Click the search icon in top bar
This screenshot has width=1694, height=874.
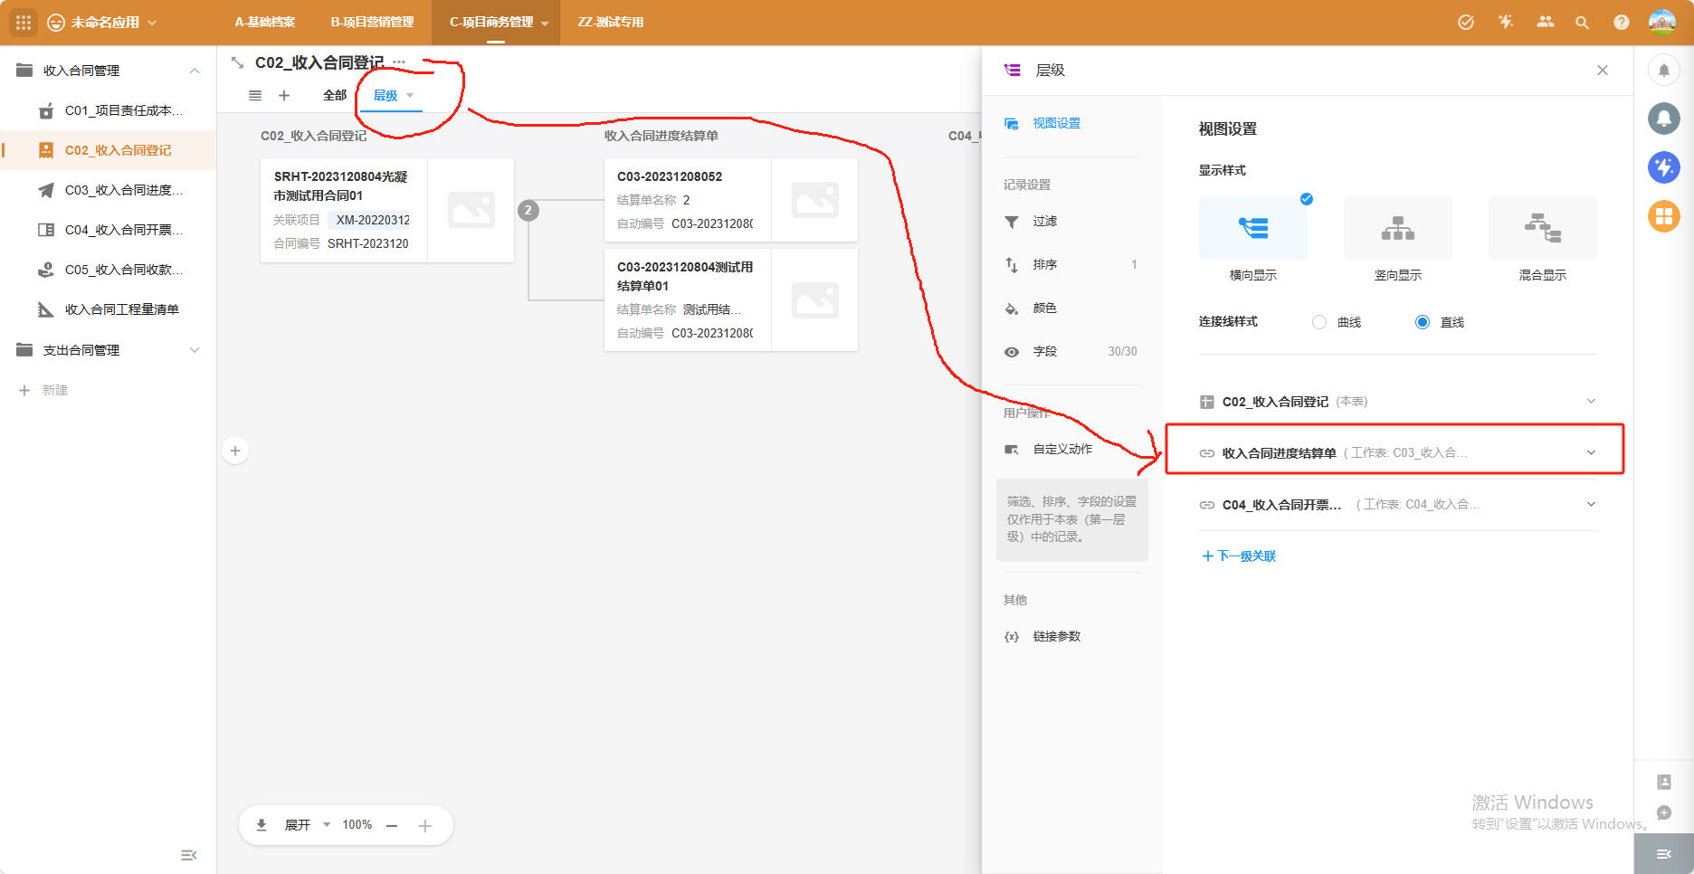pos(1582,23)
